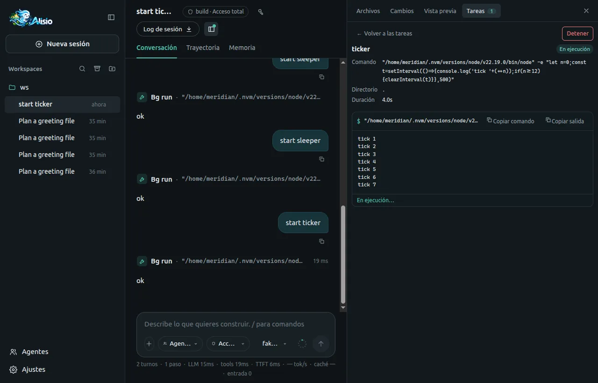Select the 'start ticker' session
598x383 pixels.
coord(62,104)
